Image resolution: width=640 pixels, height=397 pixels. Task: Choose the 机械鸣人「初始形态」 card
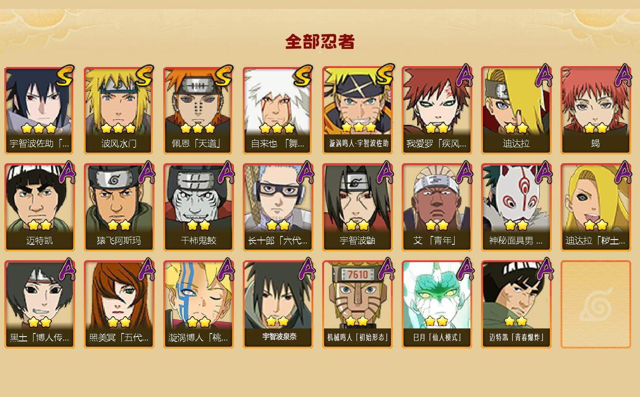click(x=357, y=304)
